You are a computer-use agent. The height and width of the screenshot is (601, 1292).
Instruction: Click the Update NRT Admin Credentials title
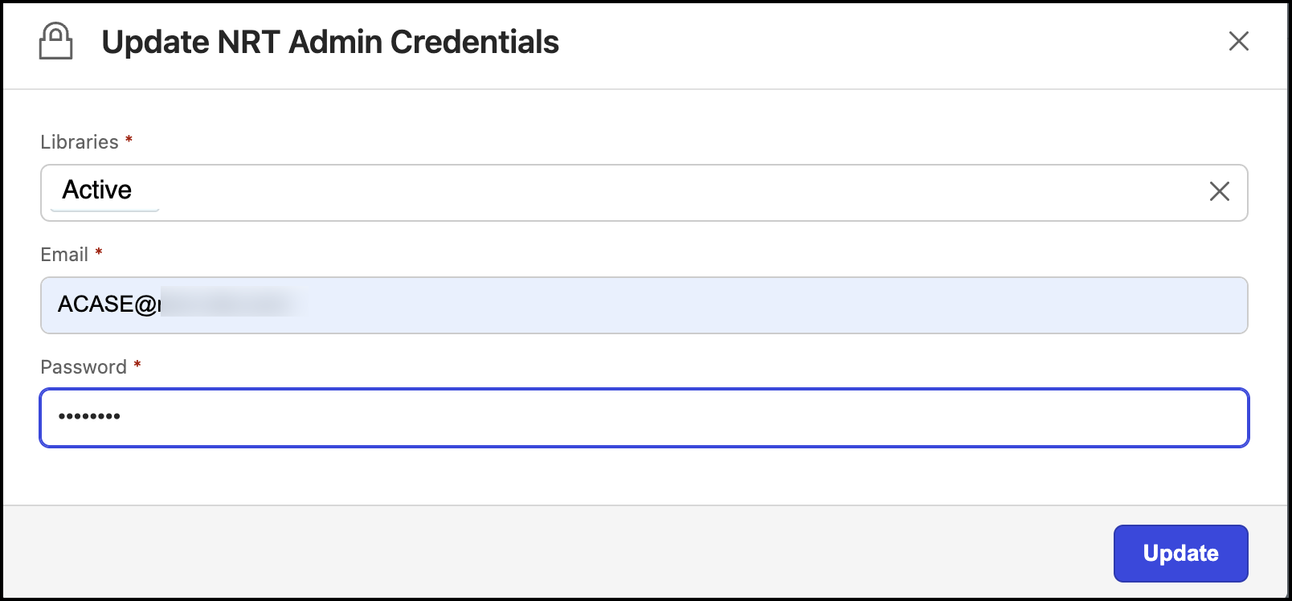coord(329,42)
